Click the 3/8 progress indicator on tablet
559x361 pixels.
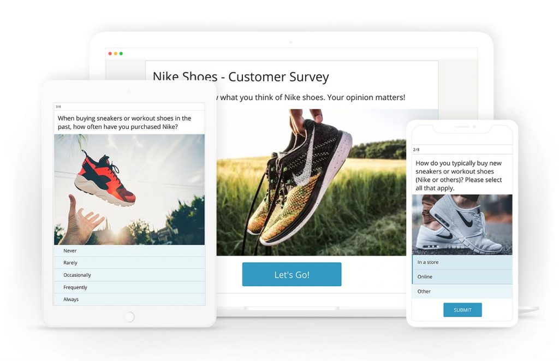coord(58,106)
